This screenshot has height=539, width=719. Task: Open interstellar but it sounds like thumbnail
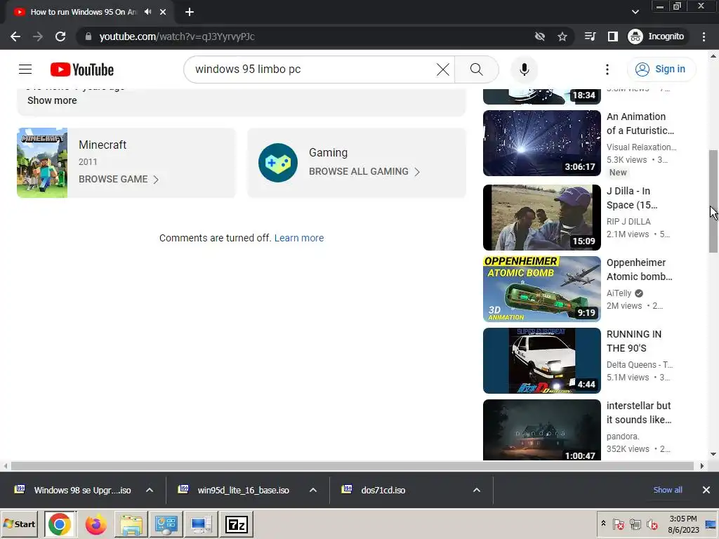(541, 430)
